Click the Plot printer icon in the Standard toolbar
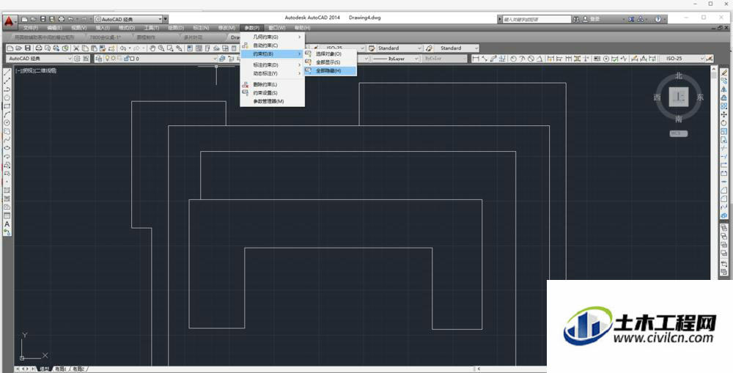This screenshot has height=373, width=733. pos(39,48)
